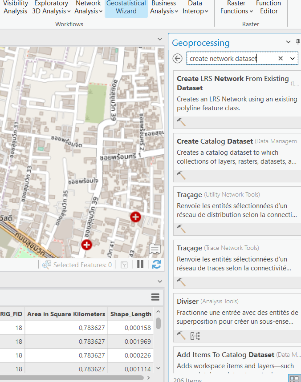Image resolution: width=301 pixels, height=382 pixels.
Task: Refresh the map view
Action: [x=157, y=264]
